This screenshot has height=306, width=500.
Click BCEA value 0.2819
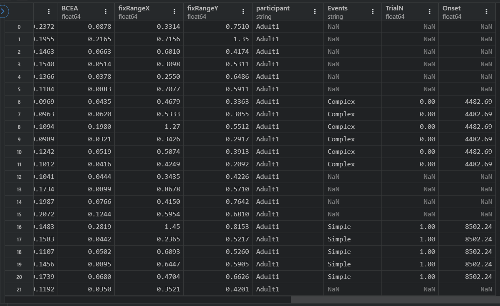(x=99, y=227)
